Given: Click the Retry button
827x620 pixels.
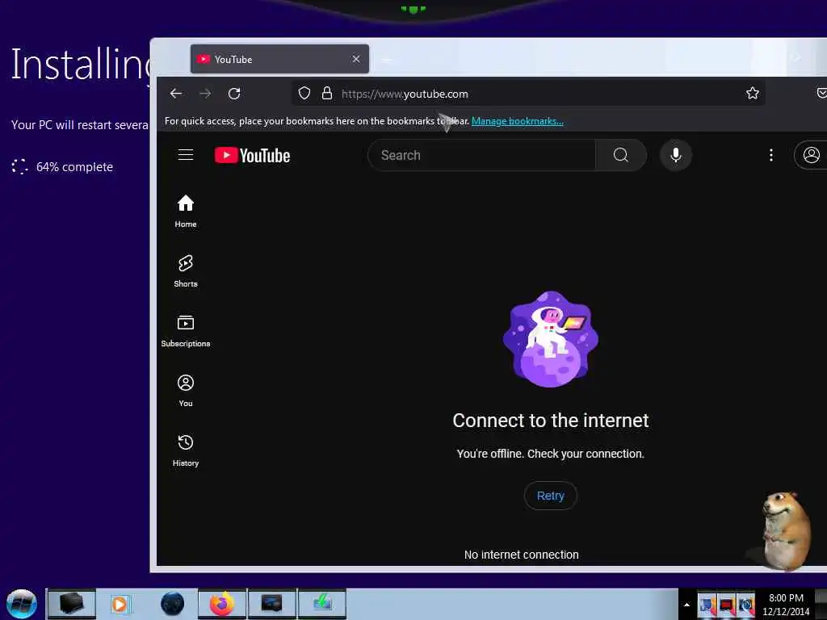Looking at the screenshot, I should click(x=551, y=496).
